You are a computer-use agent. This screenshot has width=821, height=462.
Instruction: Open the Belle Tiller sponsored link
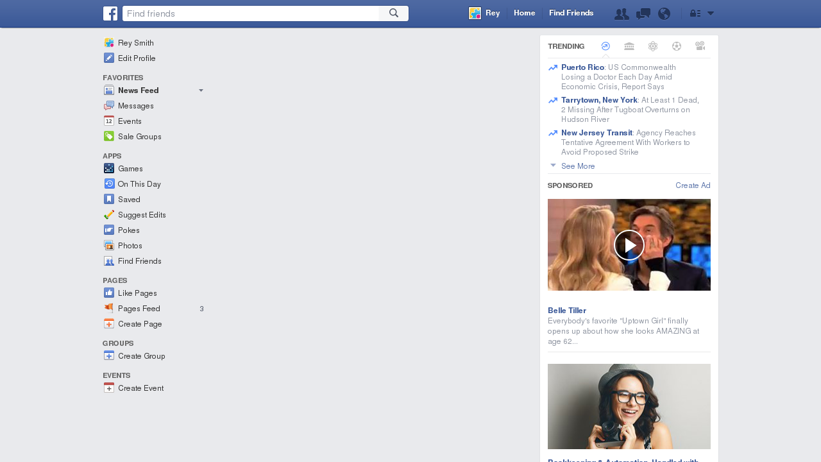pos(567,311)
